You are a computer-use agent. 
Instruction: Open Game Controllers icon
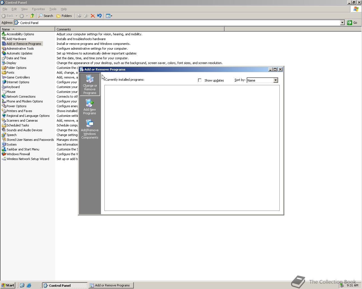[4, 77]
